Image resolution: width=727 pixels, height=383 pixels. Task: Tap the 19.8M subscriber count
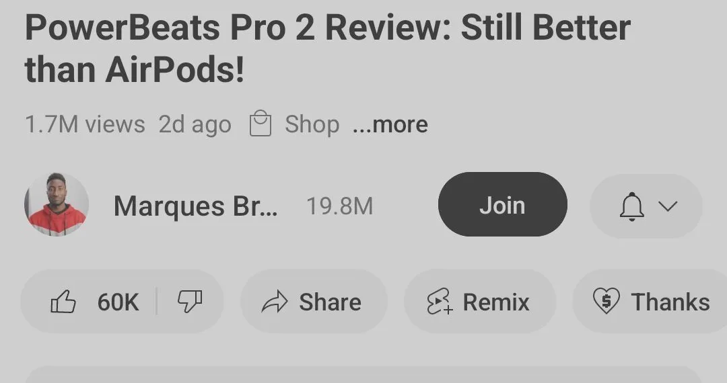[x=340, y=206]
